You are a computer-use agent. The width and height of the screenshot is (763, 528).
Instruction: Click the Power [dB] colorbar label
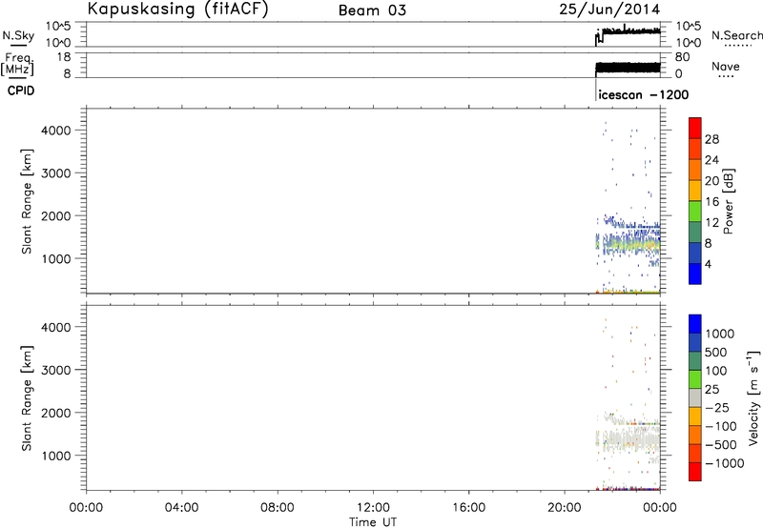[x=728, y=201]
